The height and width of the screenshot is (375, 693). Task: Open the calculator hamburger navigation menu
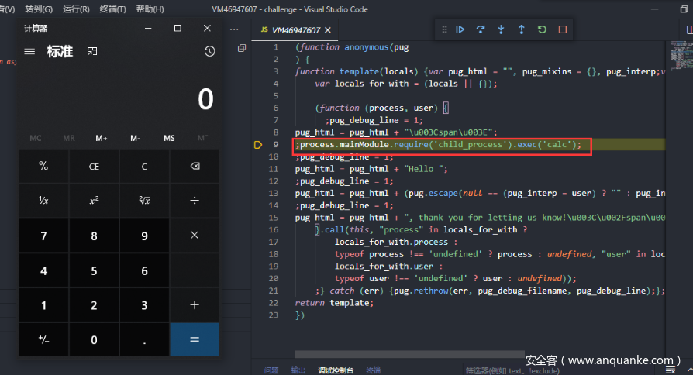pyautogui.click(x=29, y=51)
